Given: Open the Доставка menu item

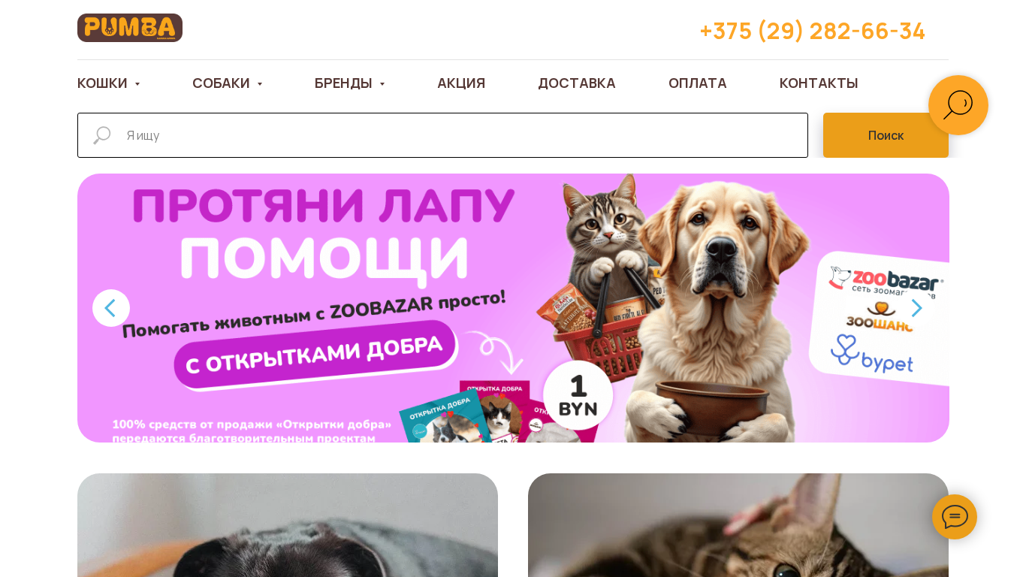Looking at the screenshot, I should pos(577,83).
